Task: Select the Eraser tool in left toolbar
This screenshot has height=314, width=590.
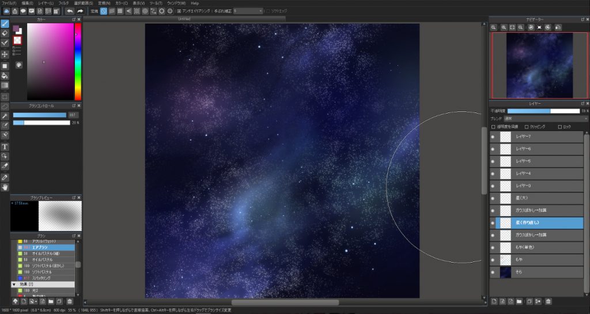Action: tap(5, 33)
